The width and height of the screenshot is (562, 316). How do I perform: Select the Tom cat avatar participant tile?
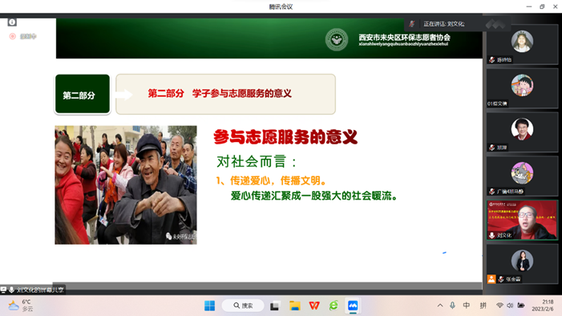(522, 176)
